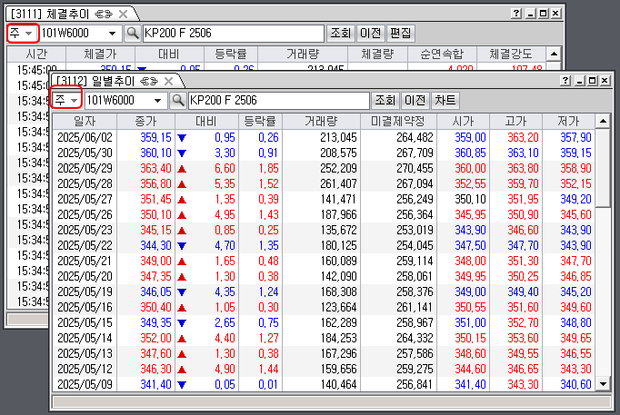Screen dimensions: 620x415
Task: Click the link icon on the 체결추이 tab
Action: click(x=105, y=14)
